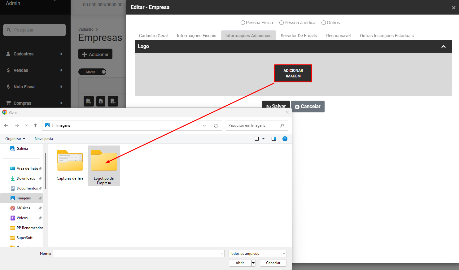Switch to the Informações Fiscais tab
The image size is (459, 270).
(x=197, y=36)
